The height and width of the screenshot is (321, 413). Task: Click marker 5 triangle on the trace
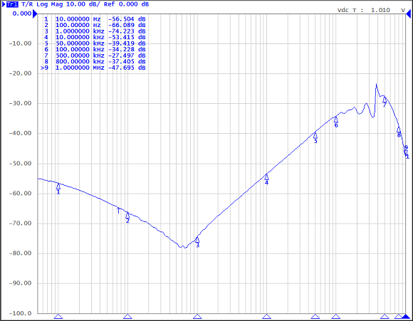pyautogui.click(x=315, y=135)
